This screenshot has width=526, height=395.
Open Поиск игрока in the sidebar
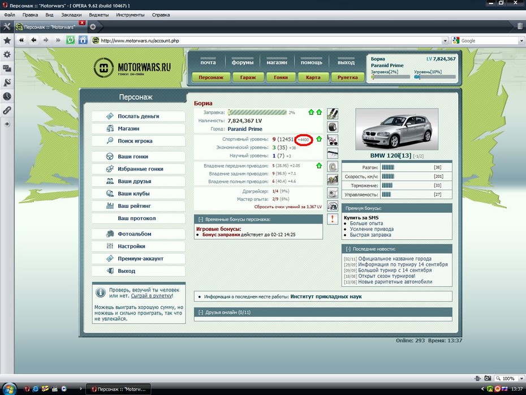[x=139, y=141]
